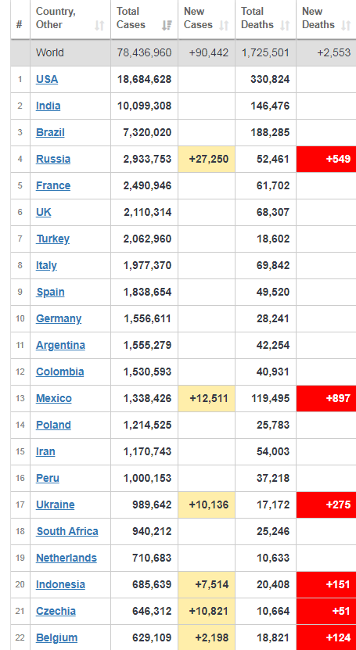The height and width of the screenshot is (650, 356).
Task: Open the India country page
Action: coord(48,106)
